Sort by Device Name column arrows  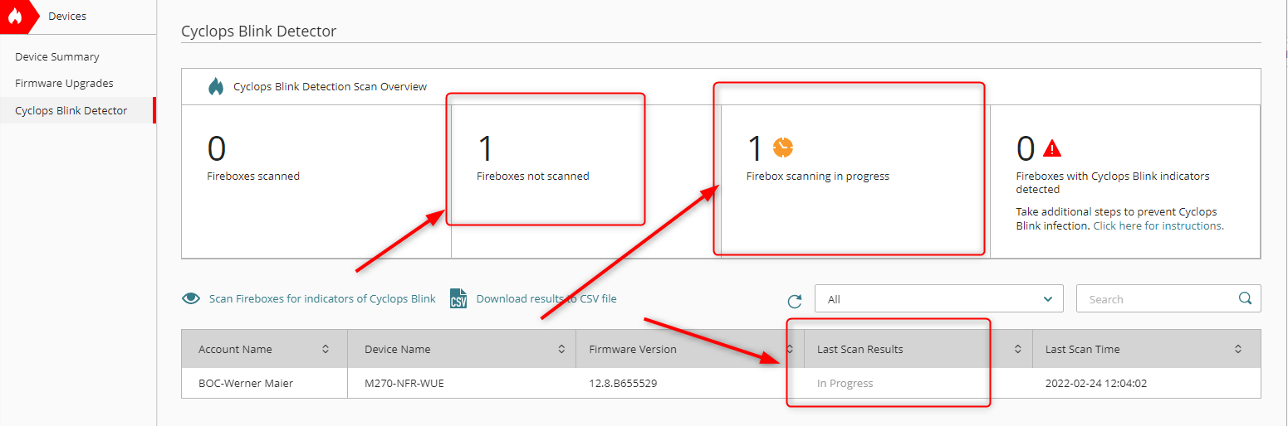(561, 349)
